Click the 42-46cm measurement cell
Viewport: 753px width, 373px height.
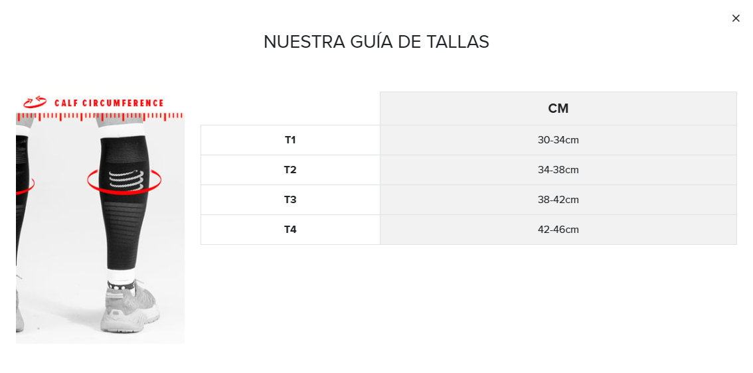pos(558,230)
